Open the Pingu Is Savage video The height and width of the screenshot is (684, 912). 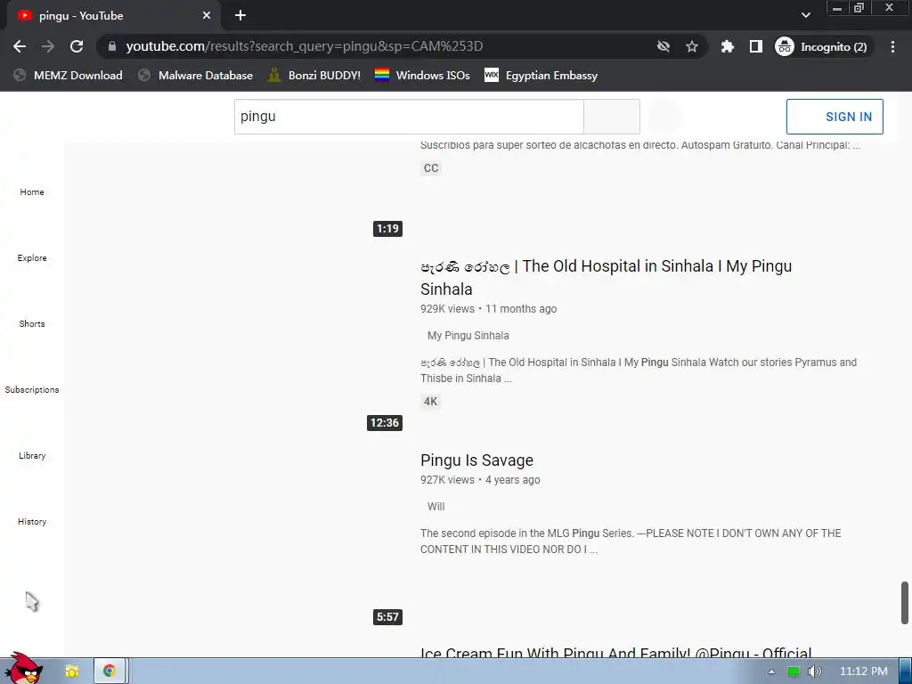coord(477,460)
